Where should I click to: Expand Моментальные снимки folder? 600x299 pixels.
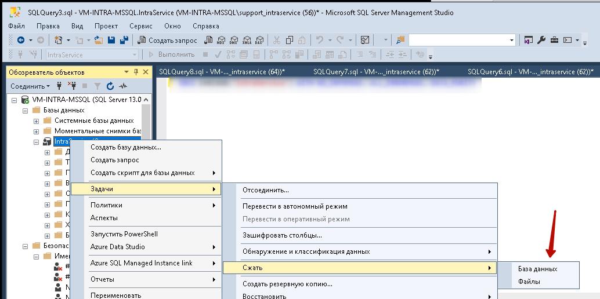coord(37,132)
